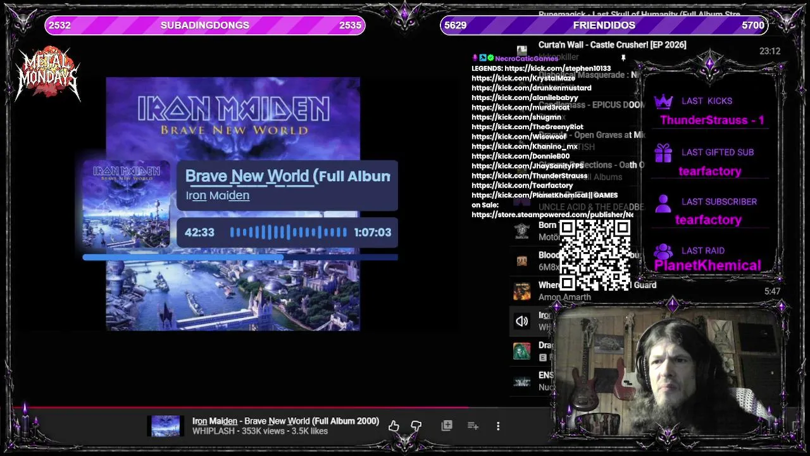The height and width of the screenshot is (456, 810).
Task: Click the gift box icon beside LAST GIFTED SUB
Action: (663, 153)
